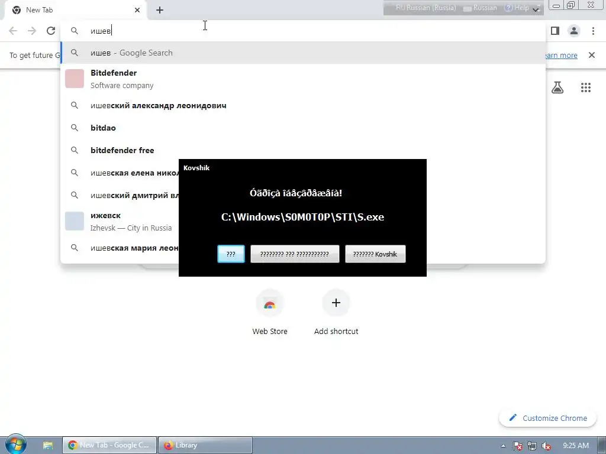Click the Russian keyboard layout item
Screen dimensions: 606x454
click(480, 8)
